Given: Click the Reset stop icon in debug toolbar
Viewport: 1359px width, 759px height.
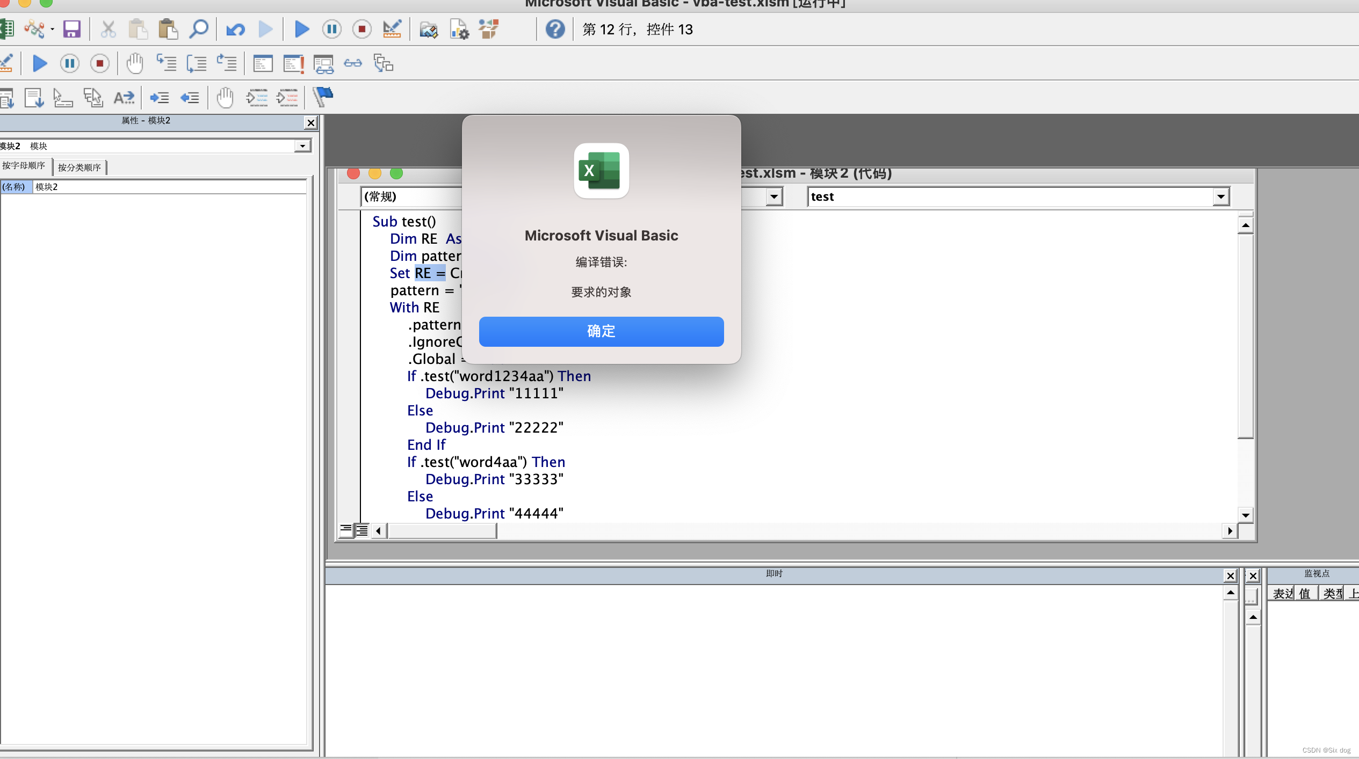Looking at the screenshot, I should 100,63.
